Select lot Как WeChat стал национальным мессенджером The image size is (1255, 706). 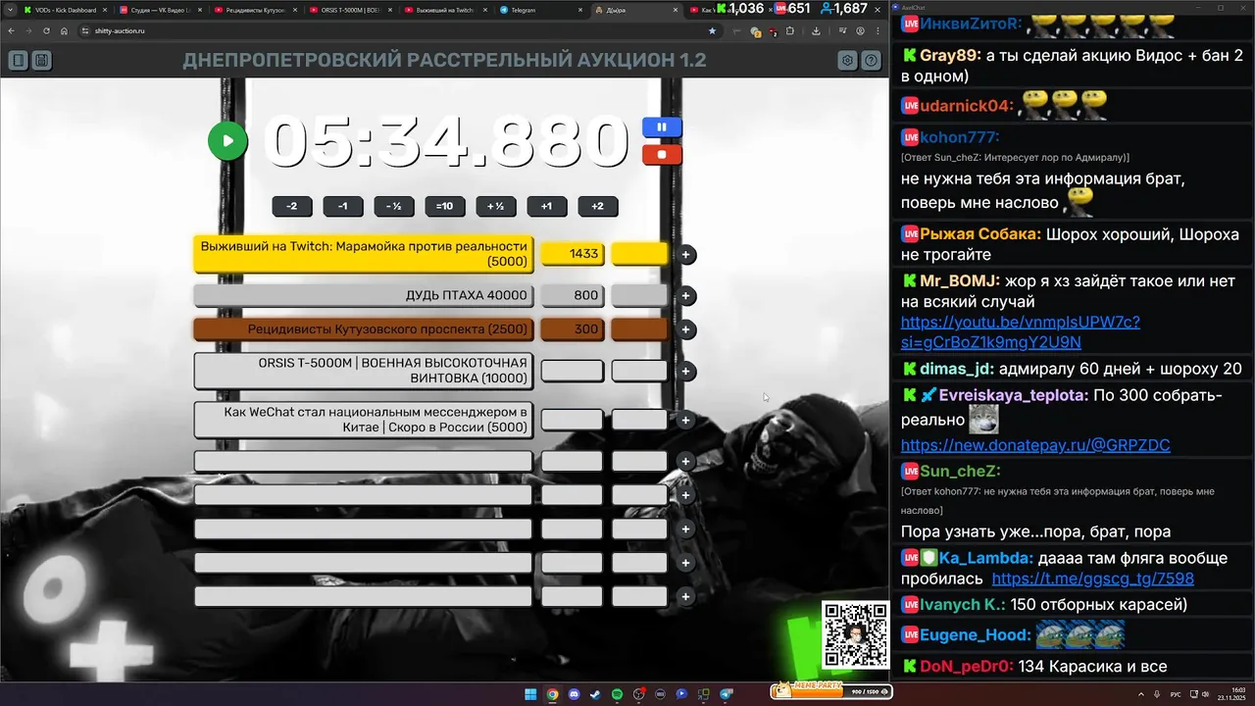pos(364,420)
